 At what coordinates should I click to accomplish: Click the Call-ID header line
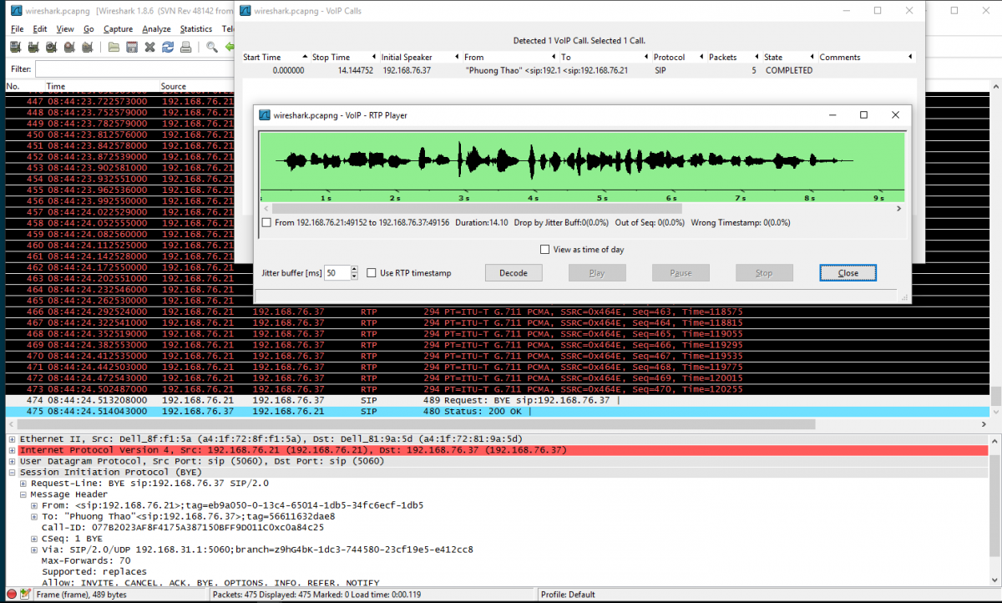point(183,528)
